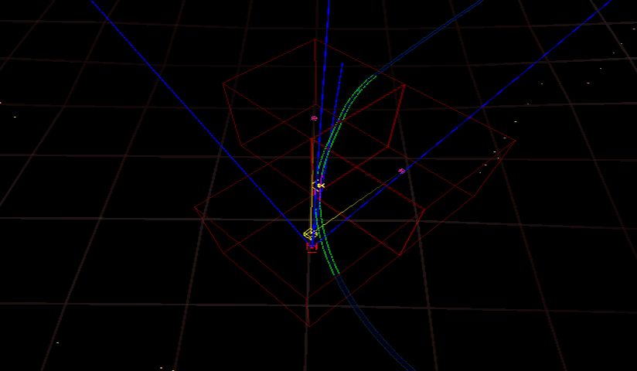Select the small red square marker
Screen dimensions: 637x371
[312, 247]
